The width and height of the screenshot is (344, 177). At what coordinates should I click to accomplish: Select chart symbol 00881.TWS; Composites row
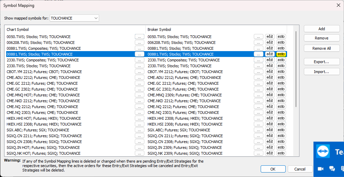coord(44,48)
